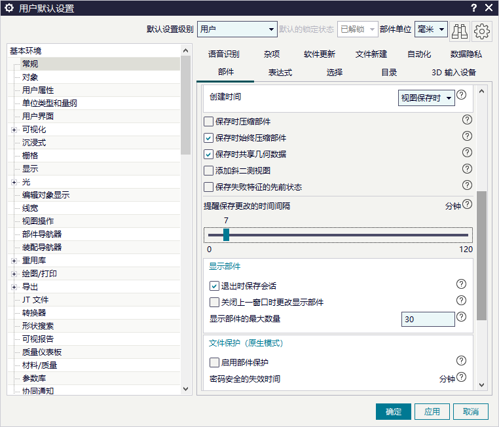Viewport: 499px width, 427px height.
Task: Click the dialog title gear icon
Action: (x=9, y=8)
